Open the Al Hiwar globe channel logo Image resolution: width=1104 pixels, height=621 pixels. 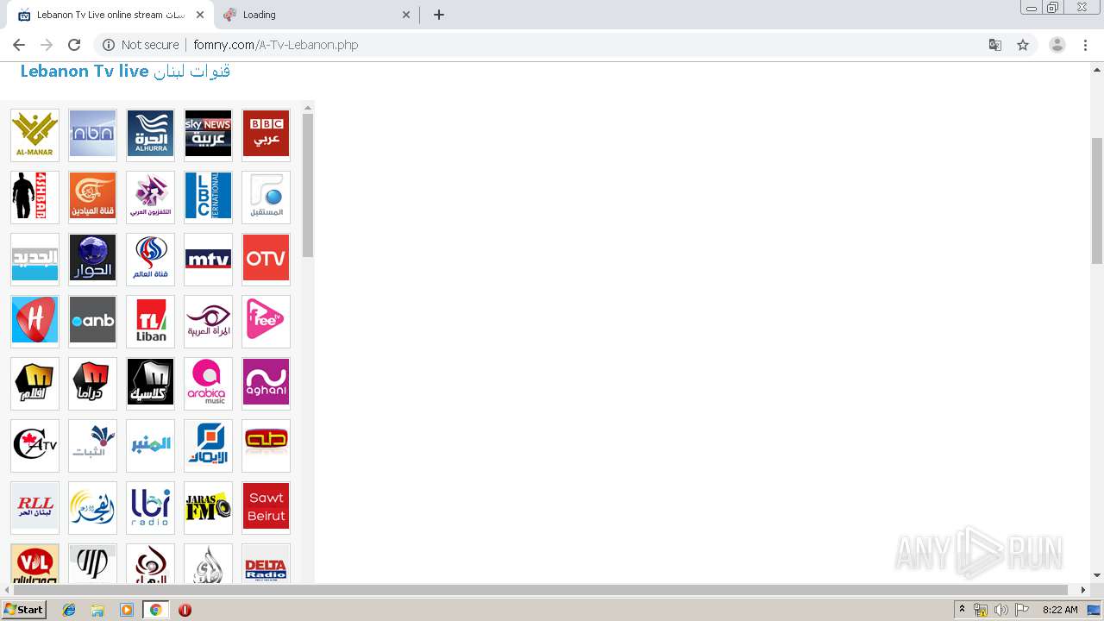coord(93,259)
